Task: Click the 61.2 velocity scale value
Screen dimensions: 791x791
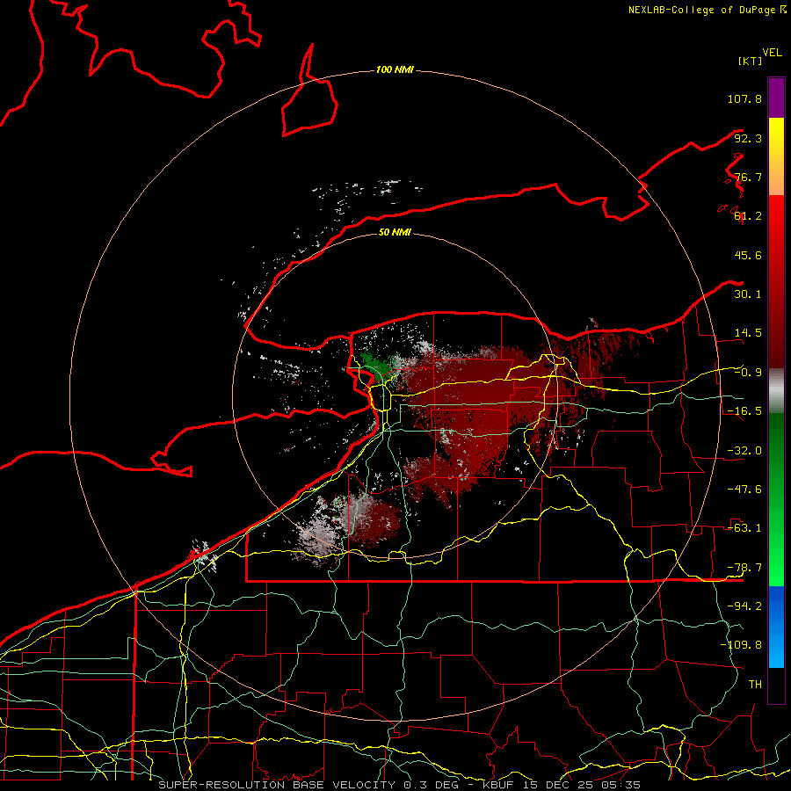Action: pos(748,216)
